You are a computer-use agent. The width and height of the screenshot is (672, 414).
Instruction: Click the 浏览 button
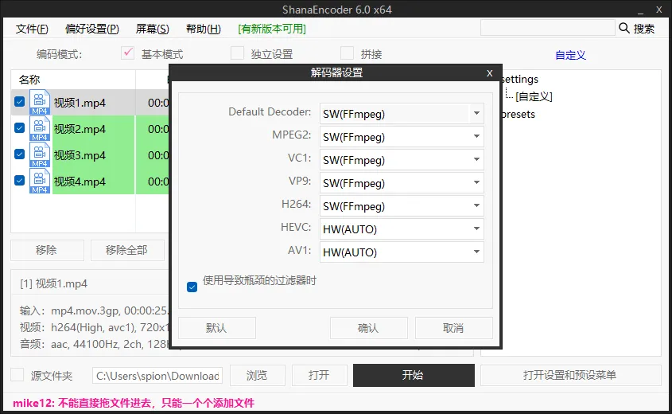click(258, 376)
